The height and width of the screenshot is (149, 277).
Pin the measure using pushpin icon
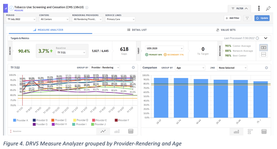pyautogui.click(x=268, y=8)
